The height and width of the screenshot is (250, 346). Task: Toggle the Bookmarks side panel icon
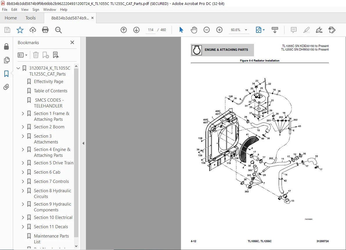pos(6,74)
